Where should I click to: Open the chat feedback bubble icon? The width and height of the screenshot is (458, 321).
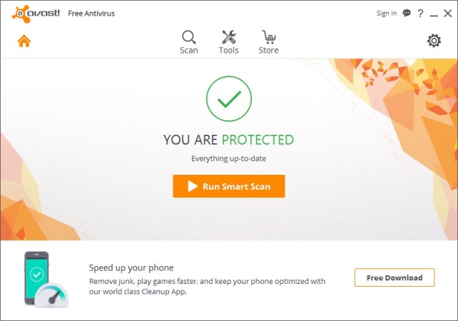407,13
